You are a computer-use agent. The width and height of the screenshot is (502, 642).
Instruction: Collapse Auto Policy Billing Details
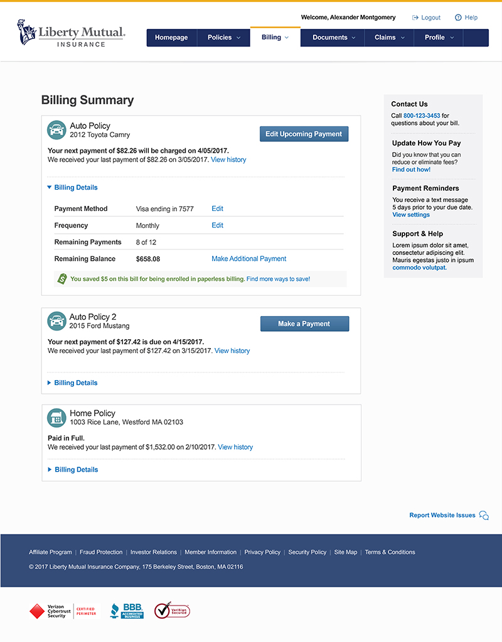click(x=72, y=188)
